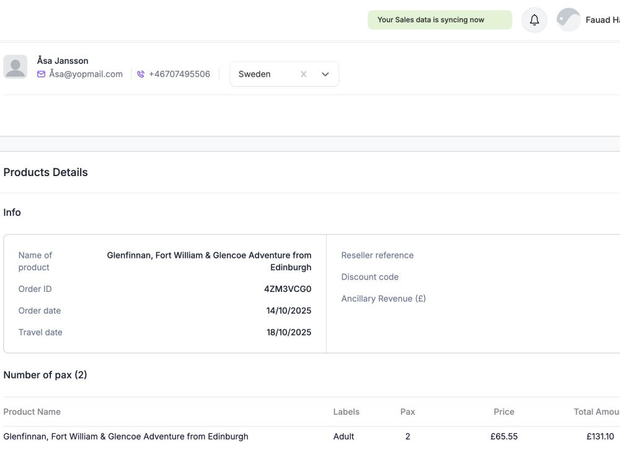Click the purple phone call icon
This screenshot has width=620, height=465.
141,74
